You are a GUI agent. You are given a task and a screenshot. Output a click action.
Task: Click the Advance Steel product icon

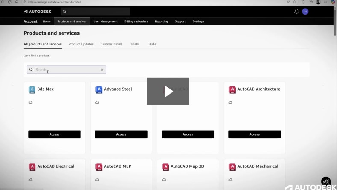(x=99, y=89)
